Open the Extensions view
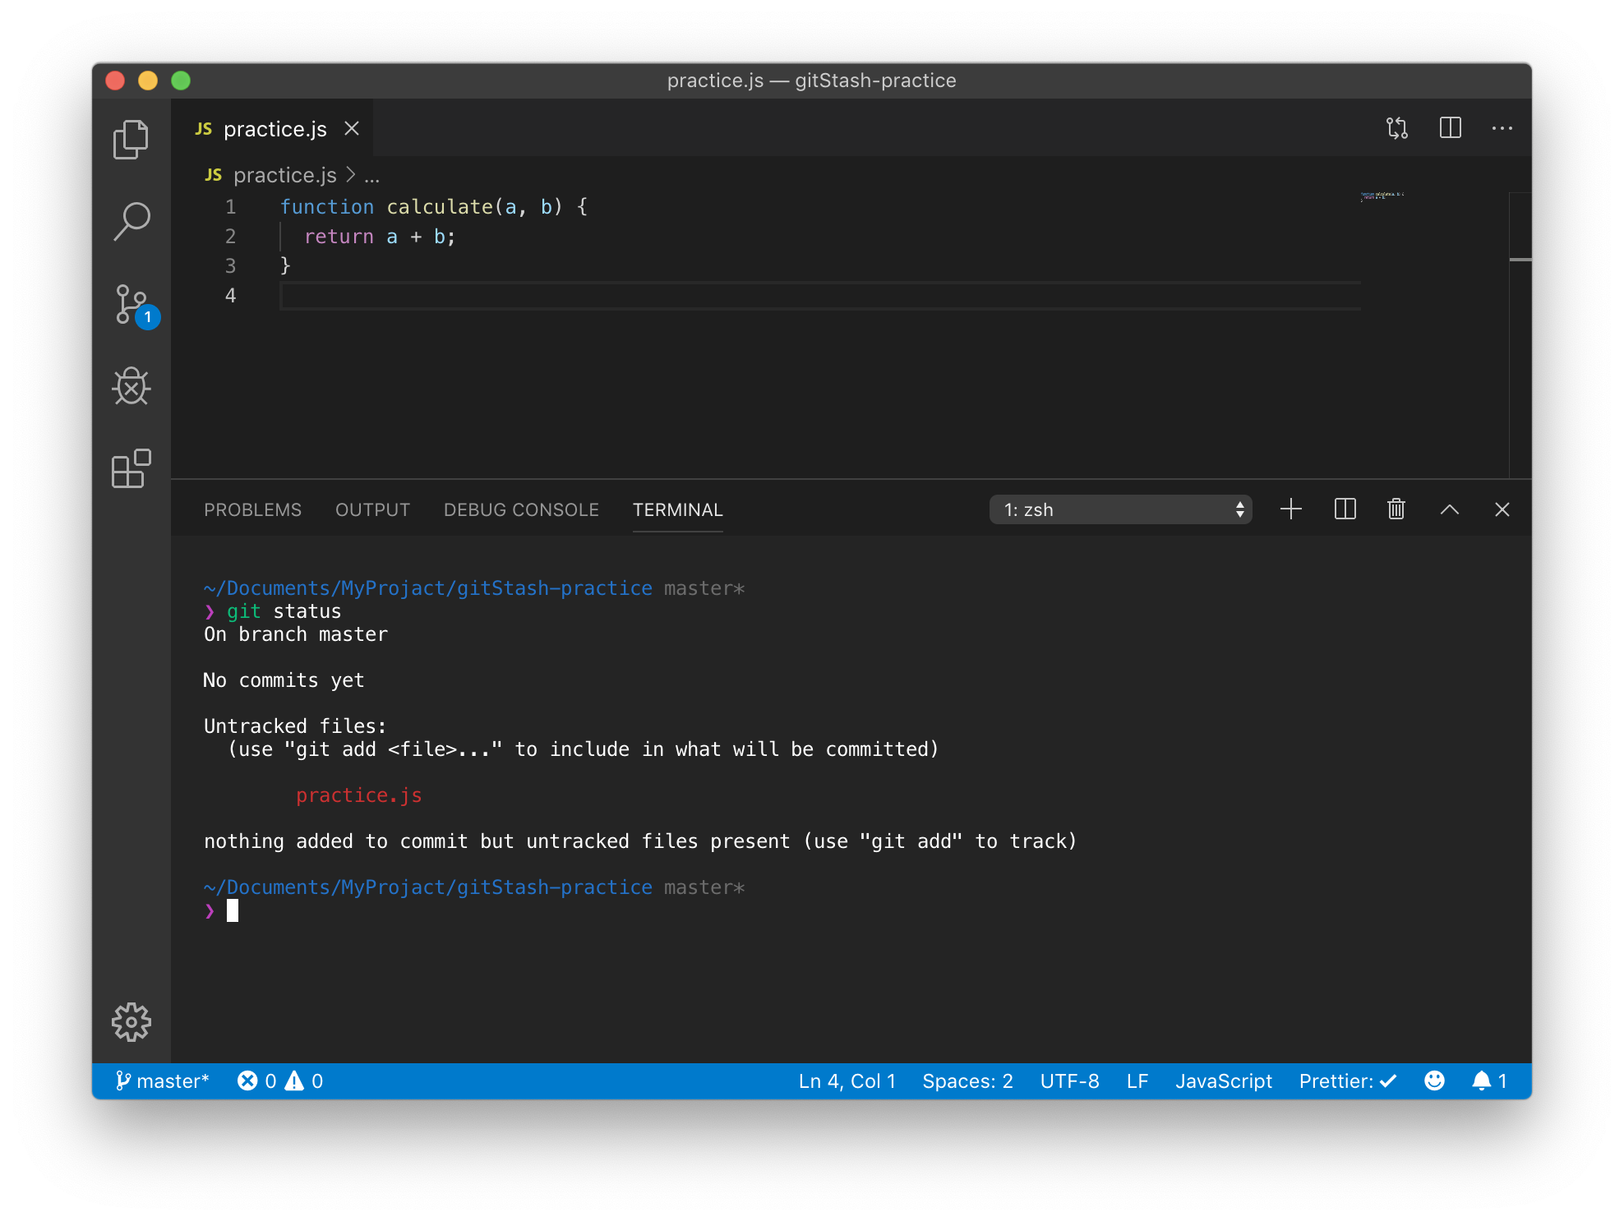 (x=131, y=468)
